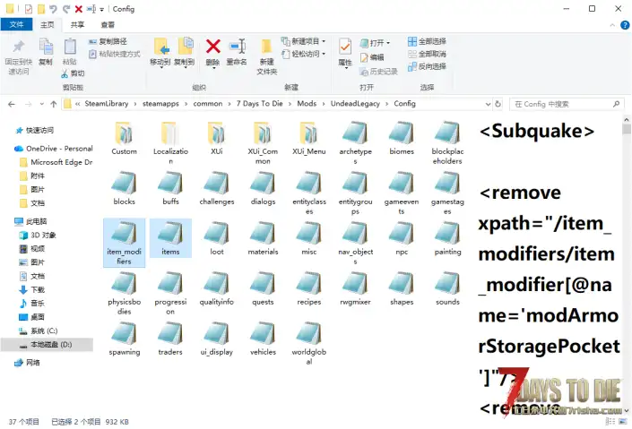Click the Rename (重命名) ribbon button
Image resolution: width=632 pixels, height=429 pixels.
(x=237, y=52)
